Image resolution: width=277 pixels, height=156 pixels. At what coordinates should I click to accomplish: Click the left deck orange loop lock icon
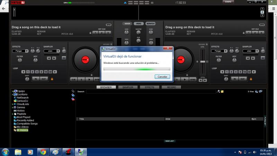(x=52, y=79)
